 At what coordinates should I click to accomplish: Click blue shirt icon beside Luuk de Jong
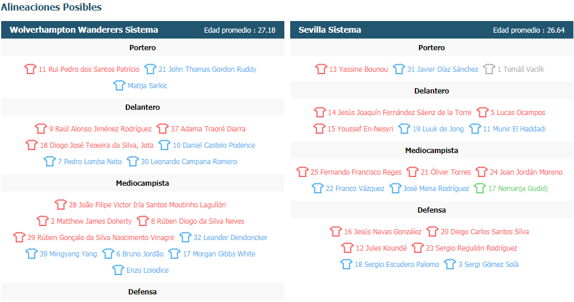(x=404, y=129)
